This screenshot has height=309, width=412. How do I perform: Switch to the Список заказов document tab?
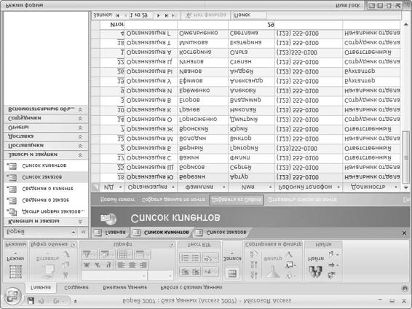coord(222,232)
